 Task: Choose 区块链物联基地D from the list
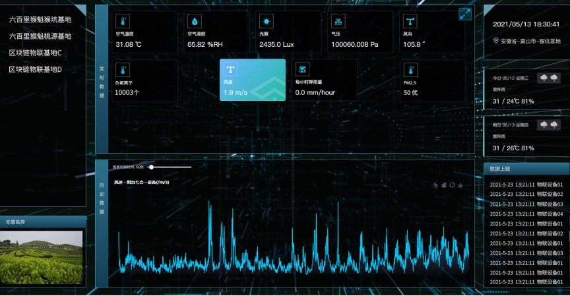pos(35,69)
